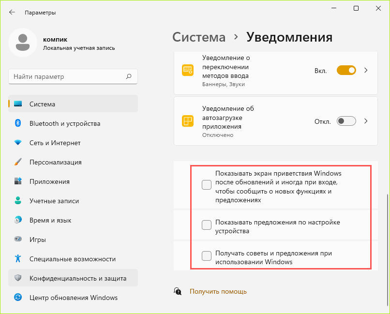
Task: Click the Уведомления page heading
Action: tap(289, 37)
